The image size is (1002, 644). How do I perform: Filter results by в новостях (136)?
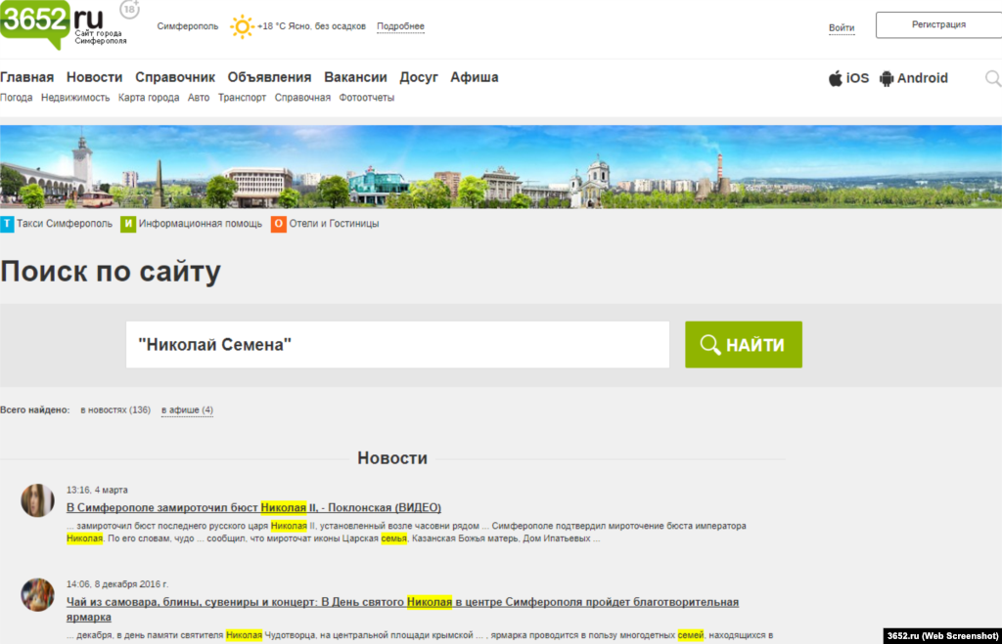(115, 409)
